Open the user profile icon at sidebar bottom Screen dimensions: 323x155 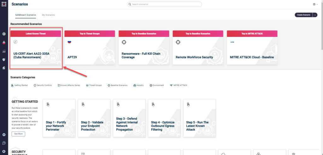point(4,151)
